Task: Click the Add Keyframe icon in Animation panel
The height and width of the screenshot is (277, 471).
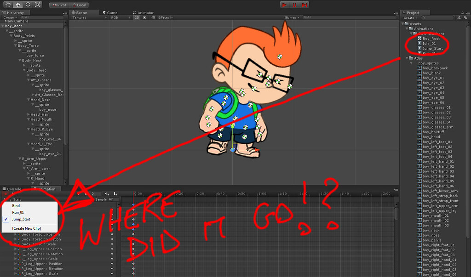Action: [107, 193]
